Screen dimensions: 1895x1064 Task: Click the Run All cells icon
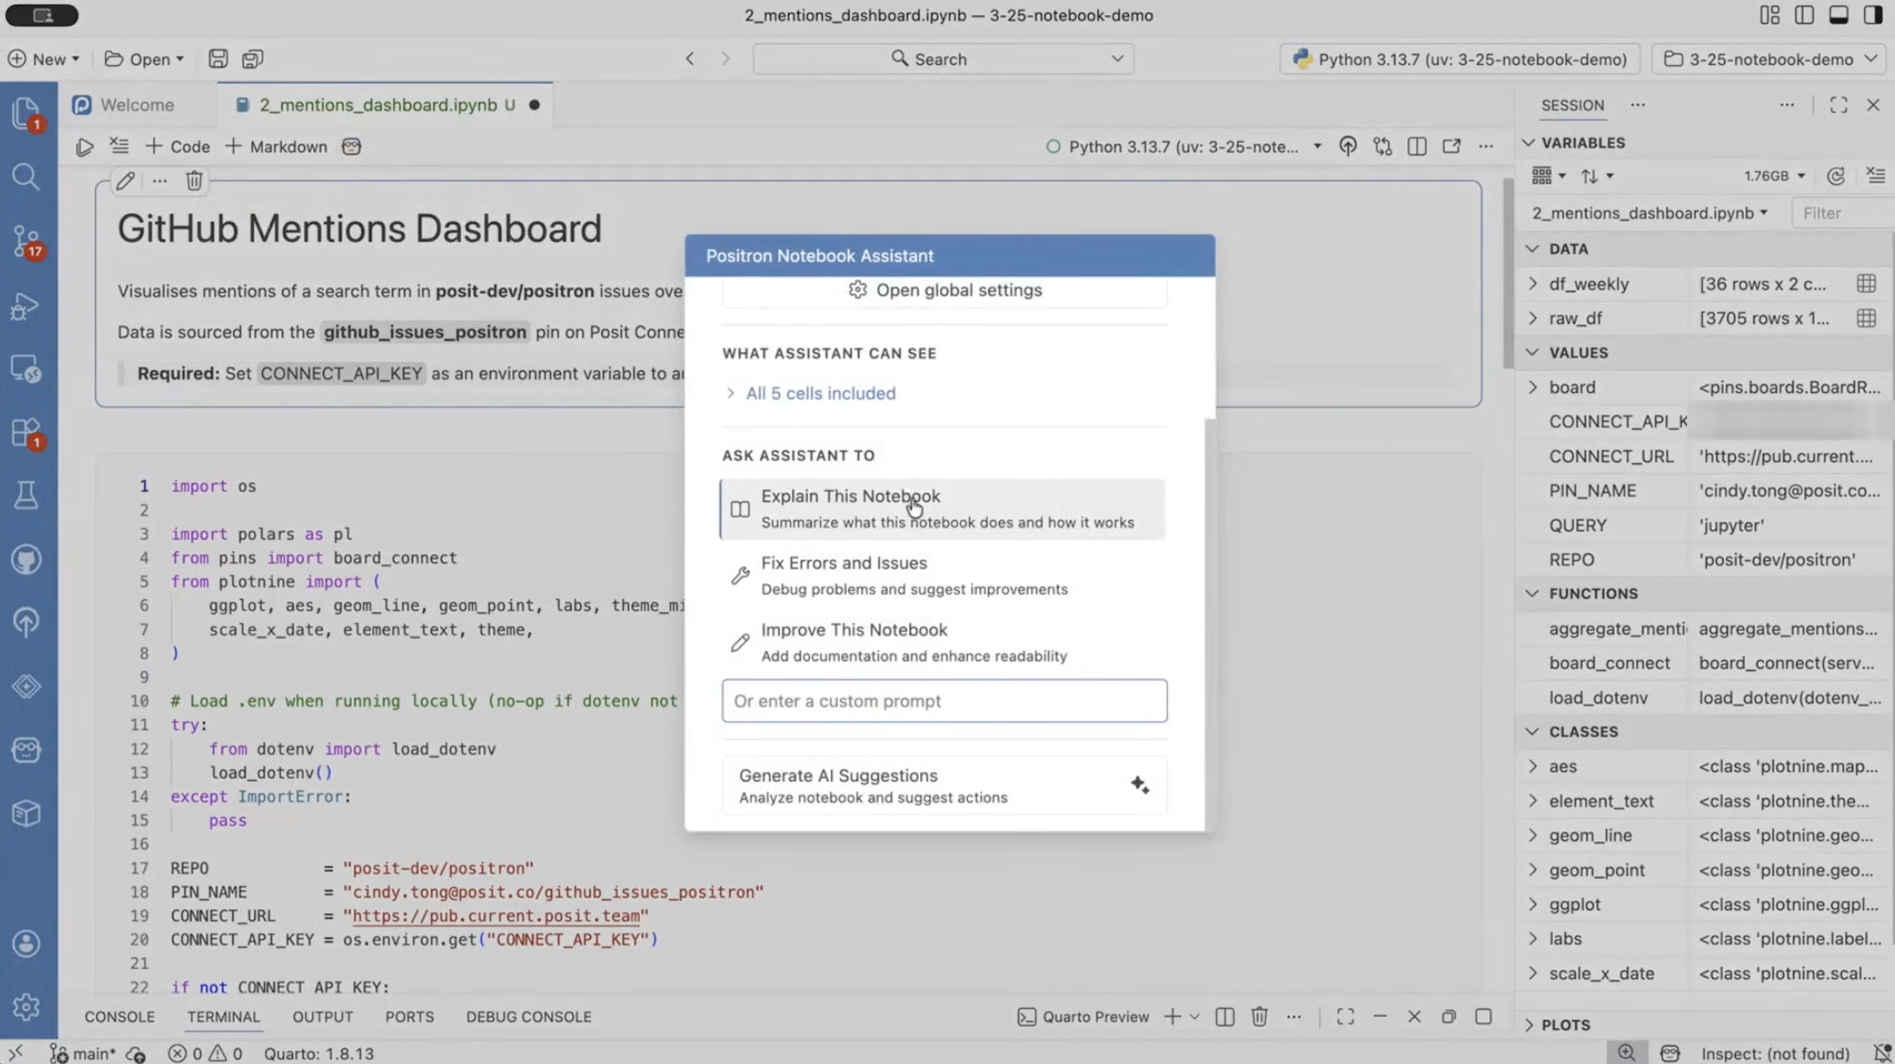(x=85, y=146)
